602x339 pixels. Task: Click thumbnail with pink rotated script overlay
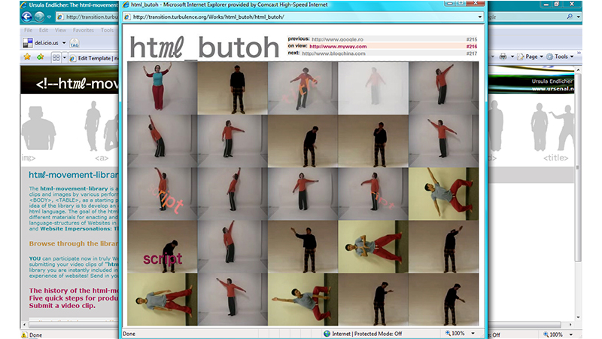163,194
